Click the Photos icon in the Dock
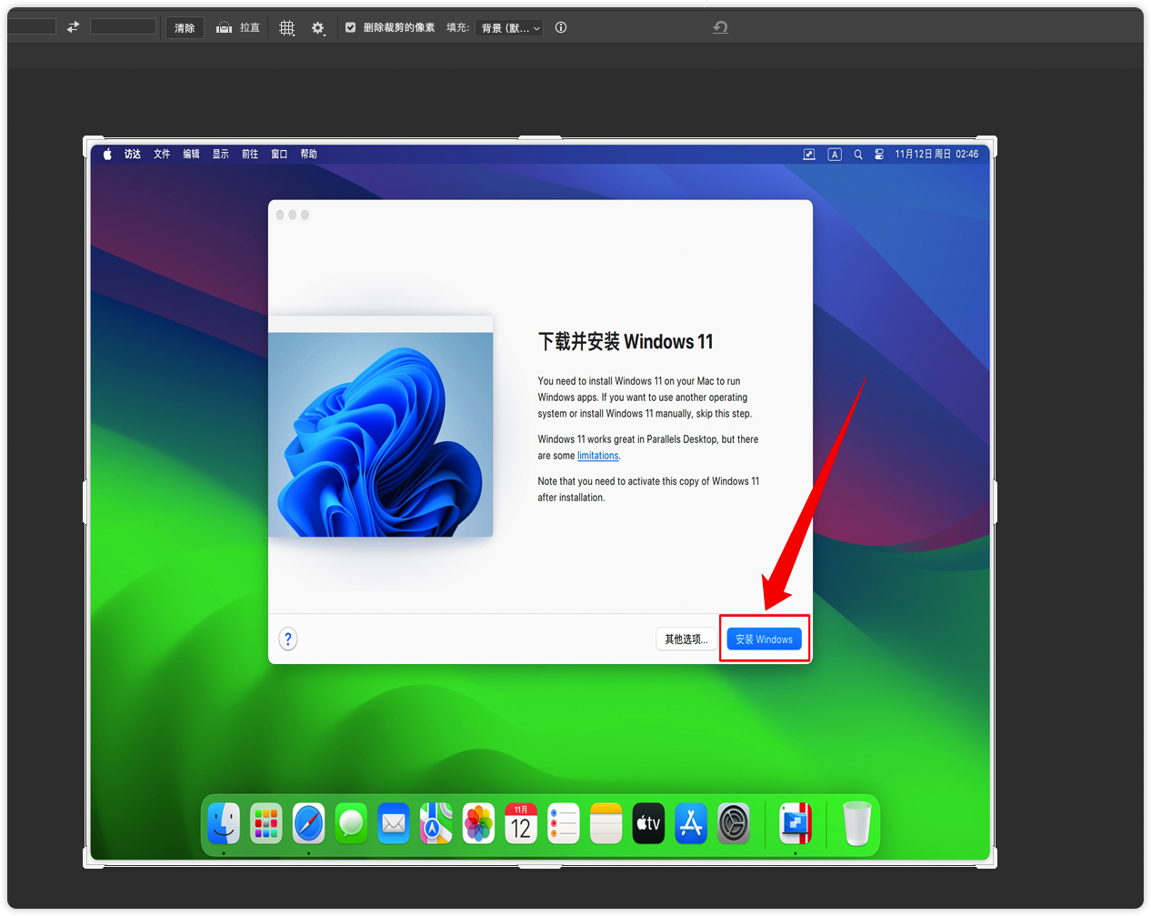Image resolution: width=1151 pixels, height=916 pixels. tap(478, 824)
